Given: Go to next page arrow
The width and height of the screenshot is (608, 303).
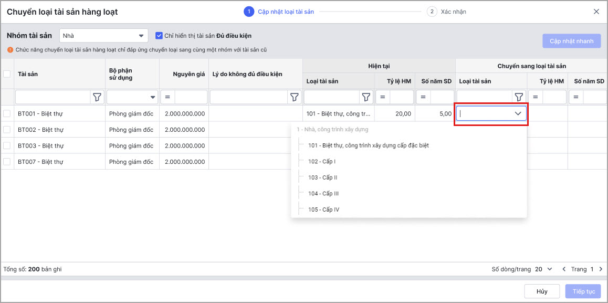Looking at the screenshot, I should (601, 269).
